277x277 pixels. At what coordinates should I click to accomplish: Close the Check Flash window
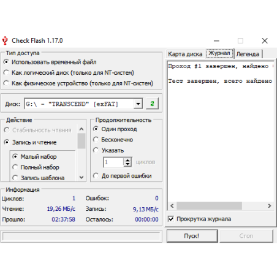265,40
